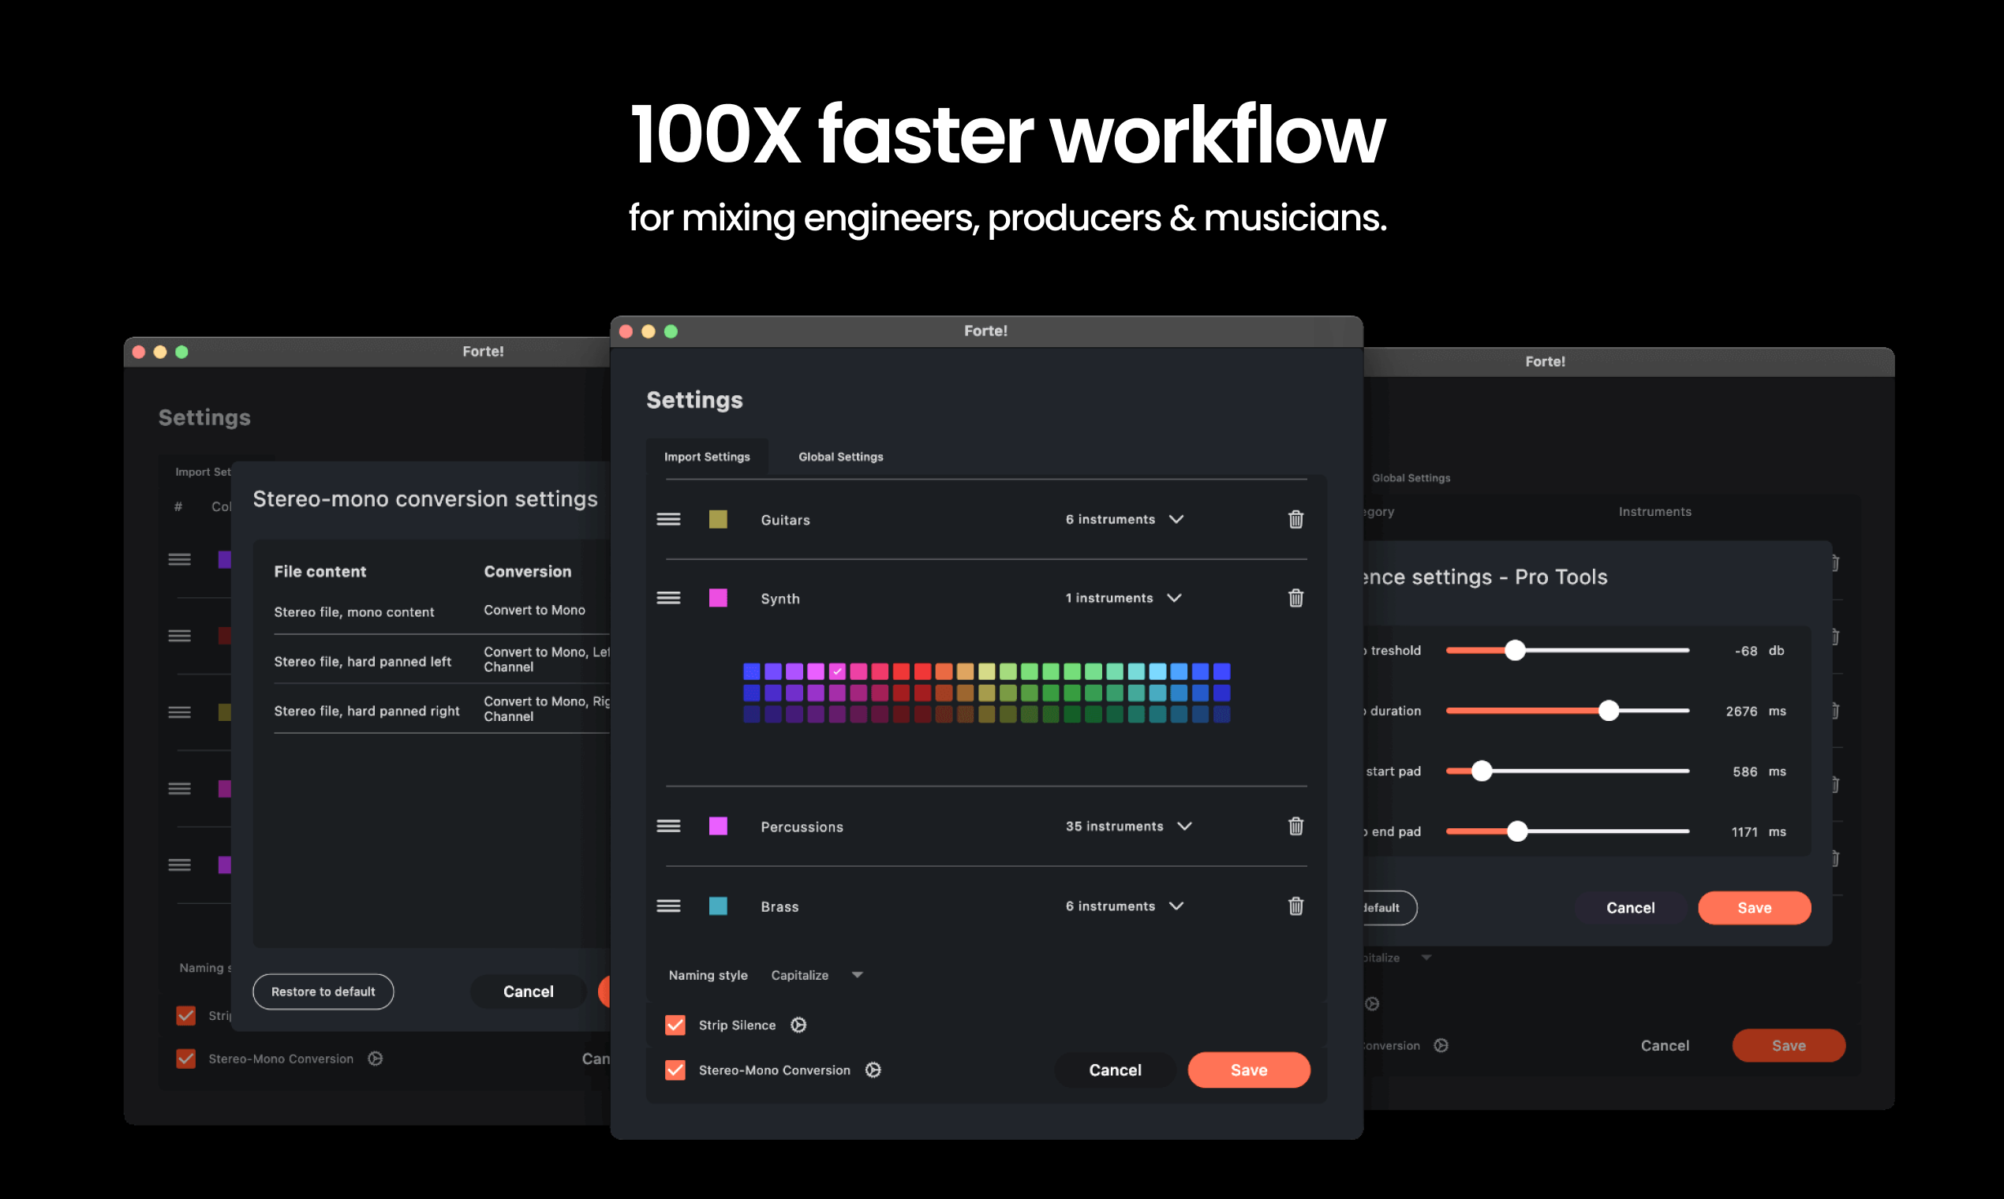Toggle Stereo-Mono Conversion checkbox in center window

click(x=675, y=1070)
